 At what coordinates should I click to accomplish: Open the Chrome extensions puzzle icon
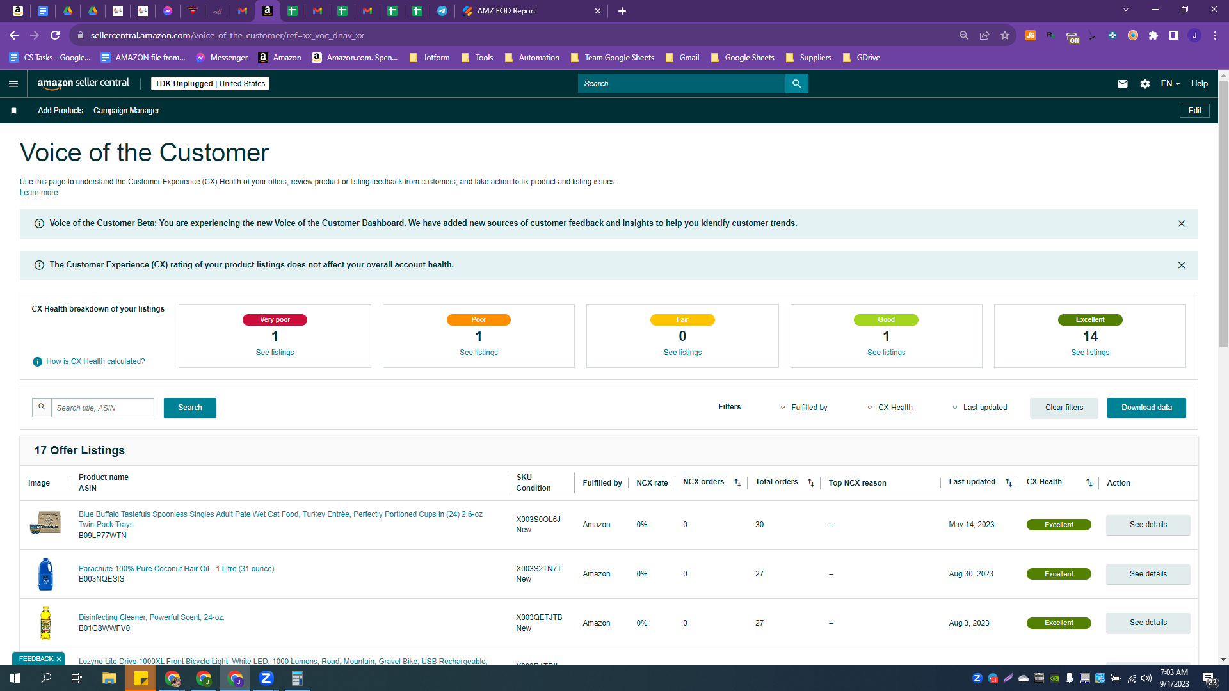pyautogui.click(x=1153, y=35)
